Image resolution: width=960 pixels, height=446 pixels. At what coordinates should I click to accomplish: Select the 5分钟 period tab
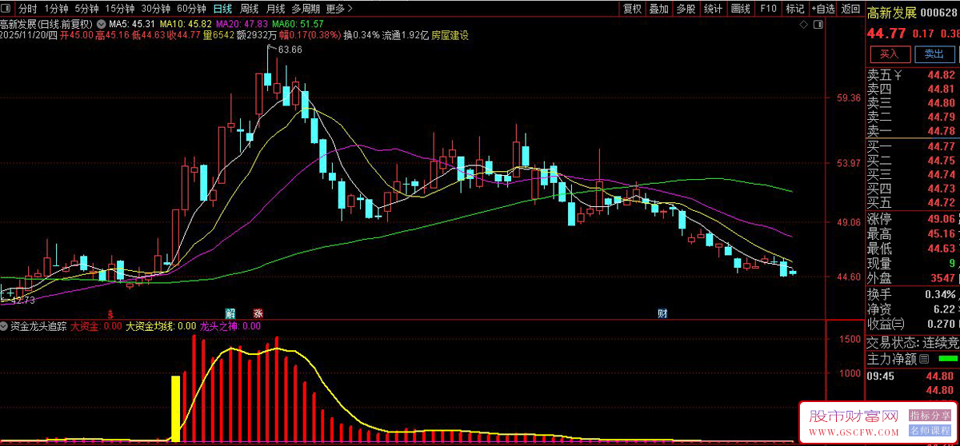86,9
